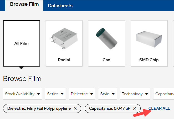The height and width of the screenshot is (119, 174).
Task: Select the All Film category card
Action: pos(21,43)
